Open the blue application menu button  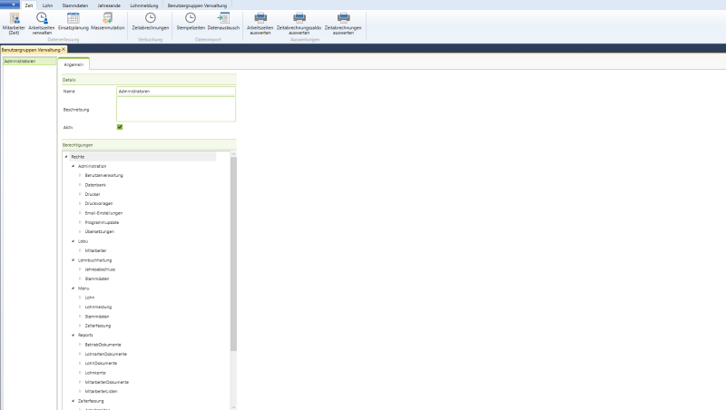[x=10, y=5]
